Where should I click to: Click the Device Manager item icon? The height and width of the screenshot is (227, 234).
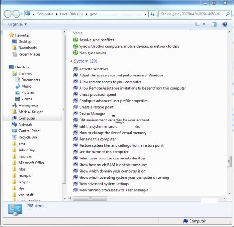point(75,113)
